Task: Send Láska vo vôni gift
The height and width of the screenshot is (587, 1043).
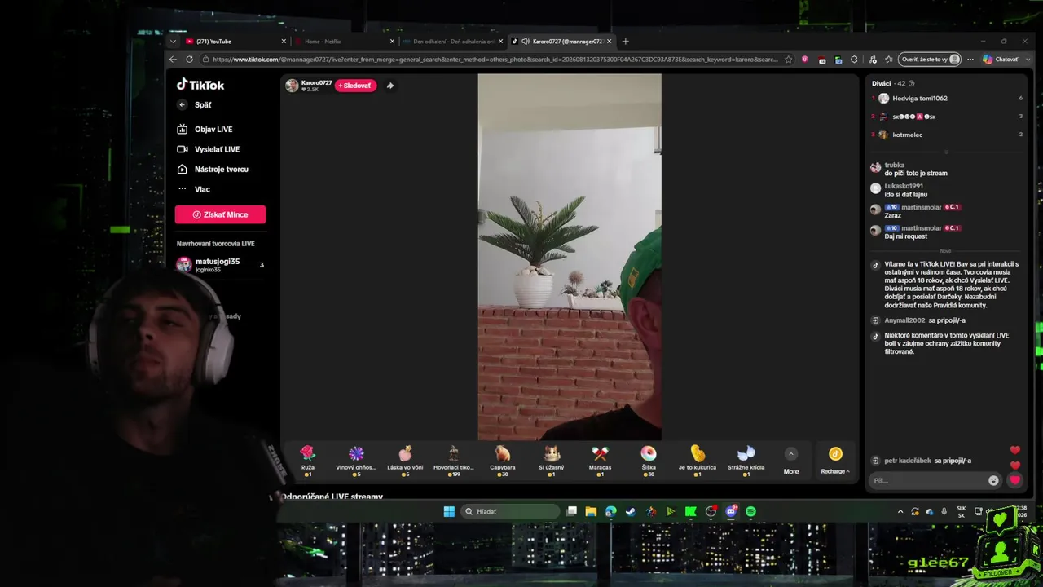Action: [x=405, y=461]
